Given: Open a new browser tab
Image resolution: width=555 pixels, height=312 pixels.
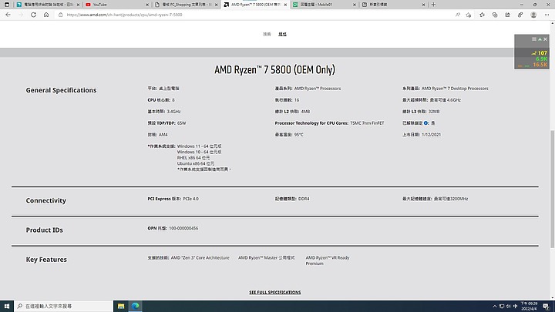Looking at the screenshot, I should pos(433,5).
